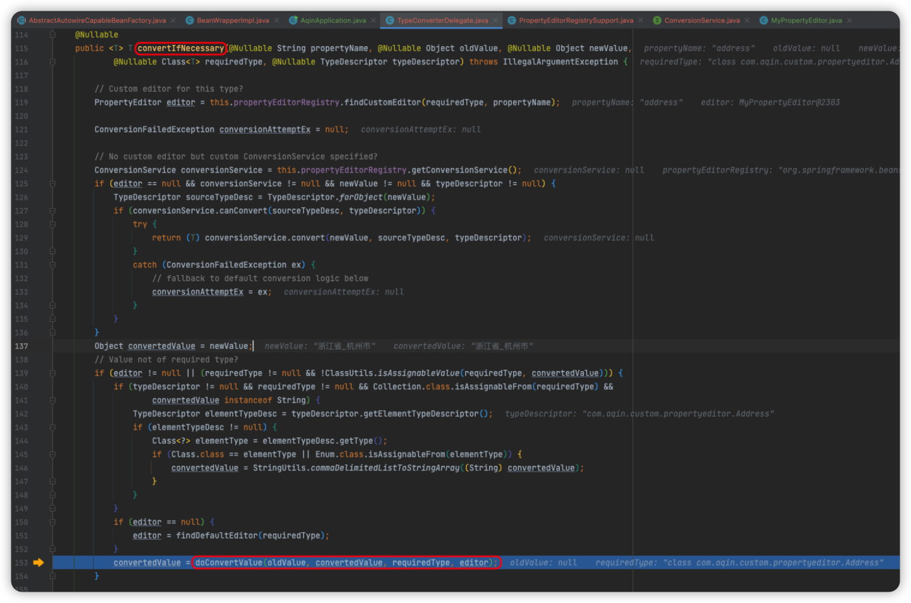Click the forObject call on line 126

[361, 197]
